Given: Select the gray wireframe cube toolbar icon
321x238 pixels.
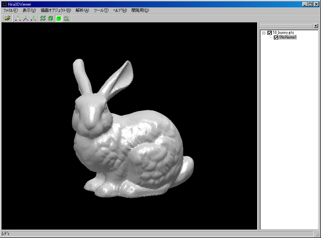Looking at the screenshot, I should (x=66, y=18).
